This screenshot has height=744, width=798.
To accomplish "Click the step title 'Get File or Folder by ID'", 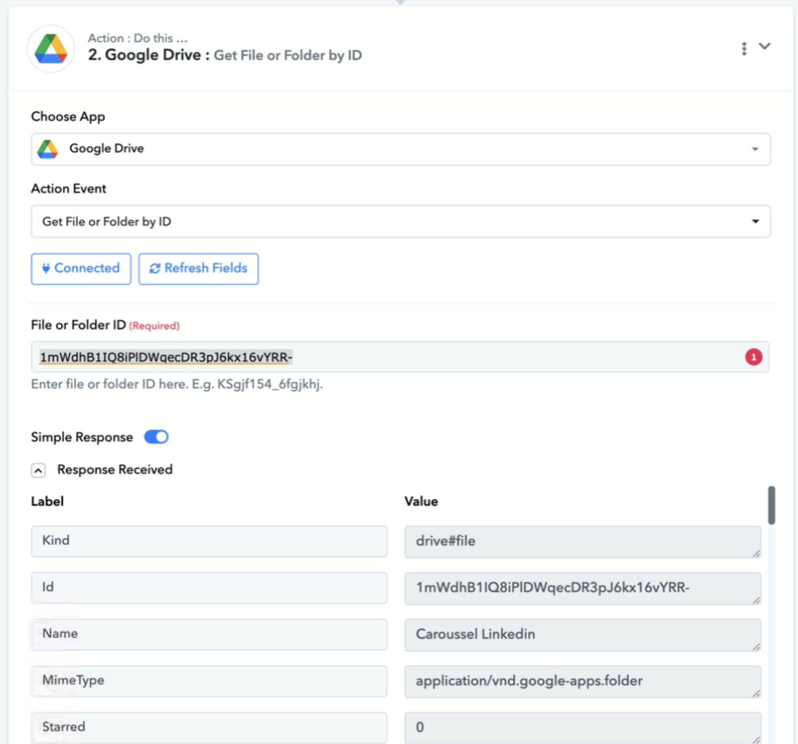I will (x=288, y=55).
